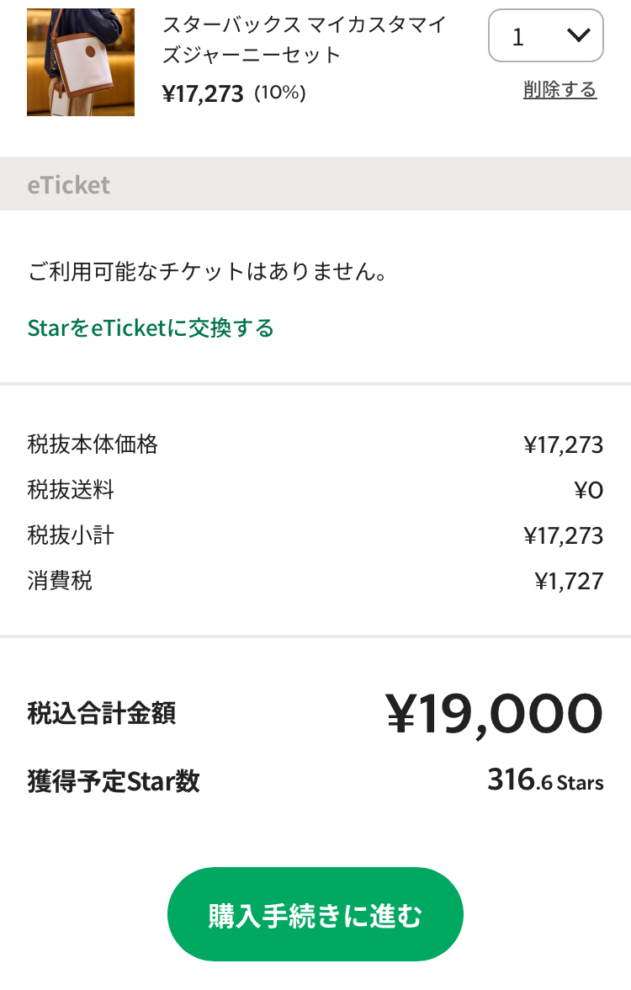Select the 税抜送料 row label
The height and width of the screenshot is (990, 631).
[x=71, y=489]
